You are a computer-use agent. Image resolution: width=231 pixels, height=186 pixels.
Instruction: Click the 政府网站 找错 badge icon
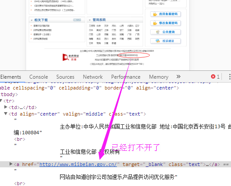coord(70,57)
